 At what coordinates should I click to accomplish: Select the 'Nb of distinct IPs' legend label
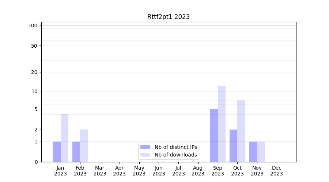[175, 147]
